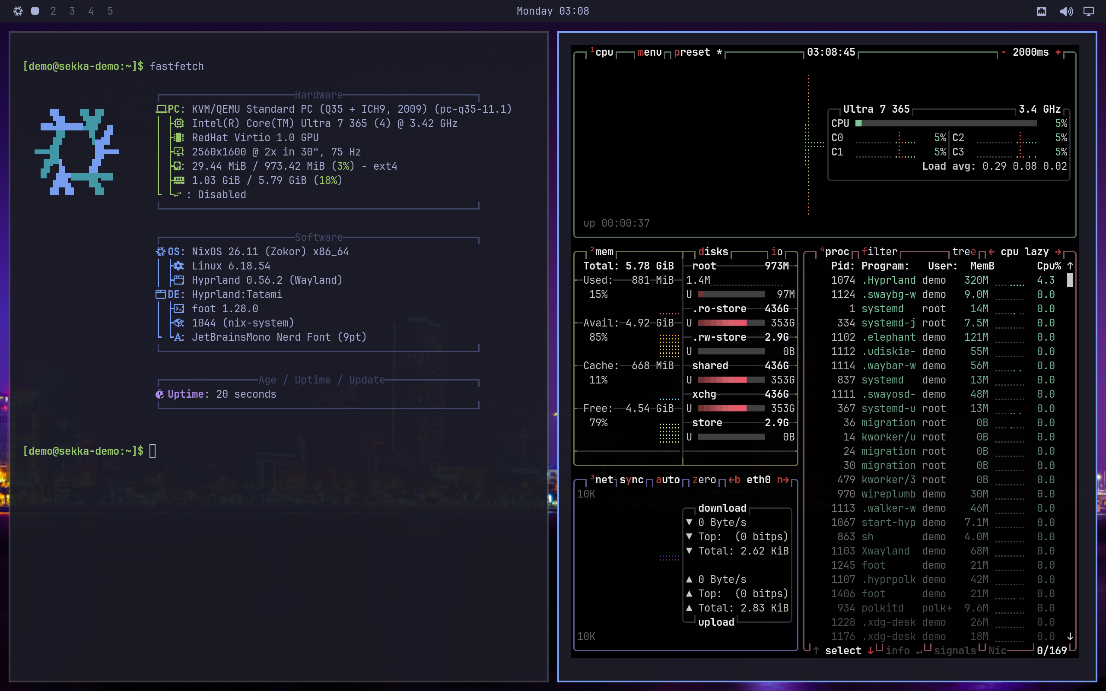Toggle net auto scaling
This screenshot has height=691, width=1106.
[668, 480]
